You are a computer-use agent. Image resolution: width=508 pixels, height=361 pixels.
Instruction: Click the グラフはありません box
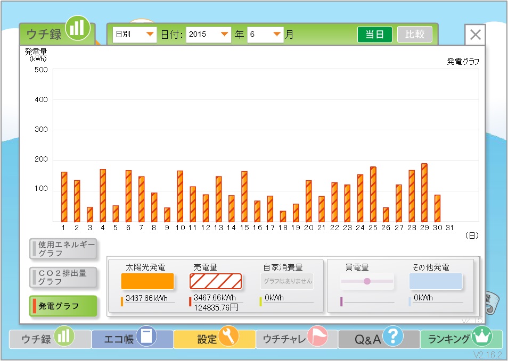click(288, 281)
